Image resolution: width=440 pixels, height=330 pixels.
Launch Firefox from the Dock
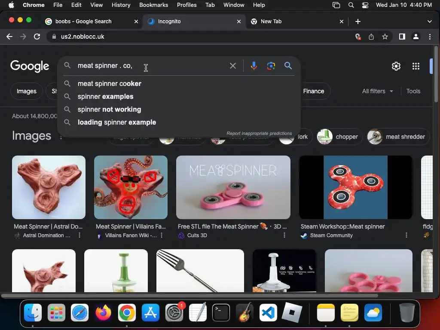(x=103, y=312)
